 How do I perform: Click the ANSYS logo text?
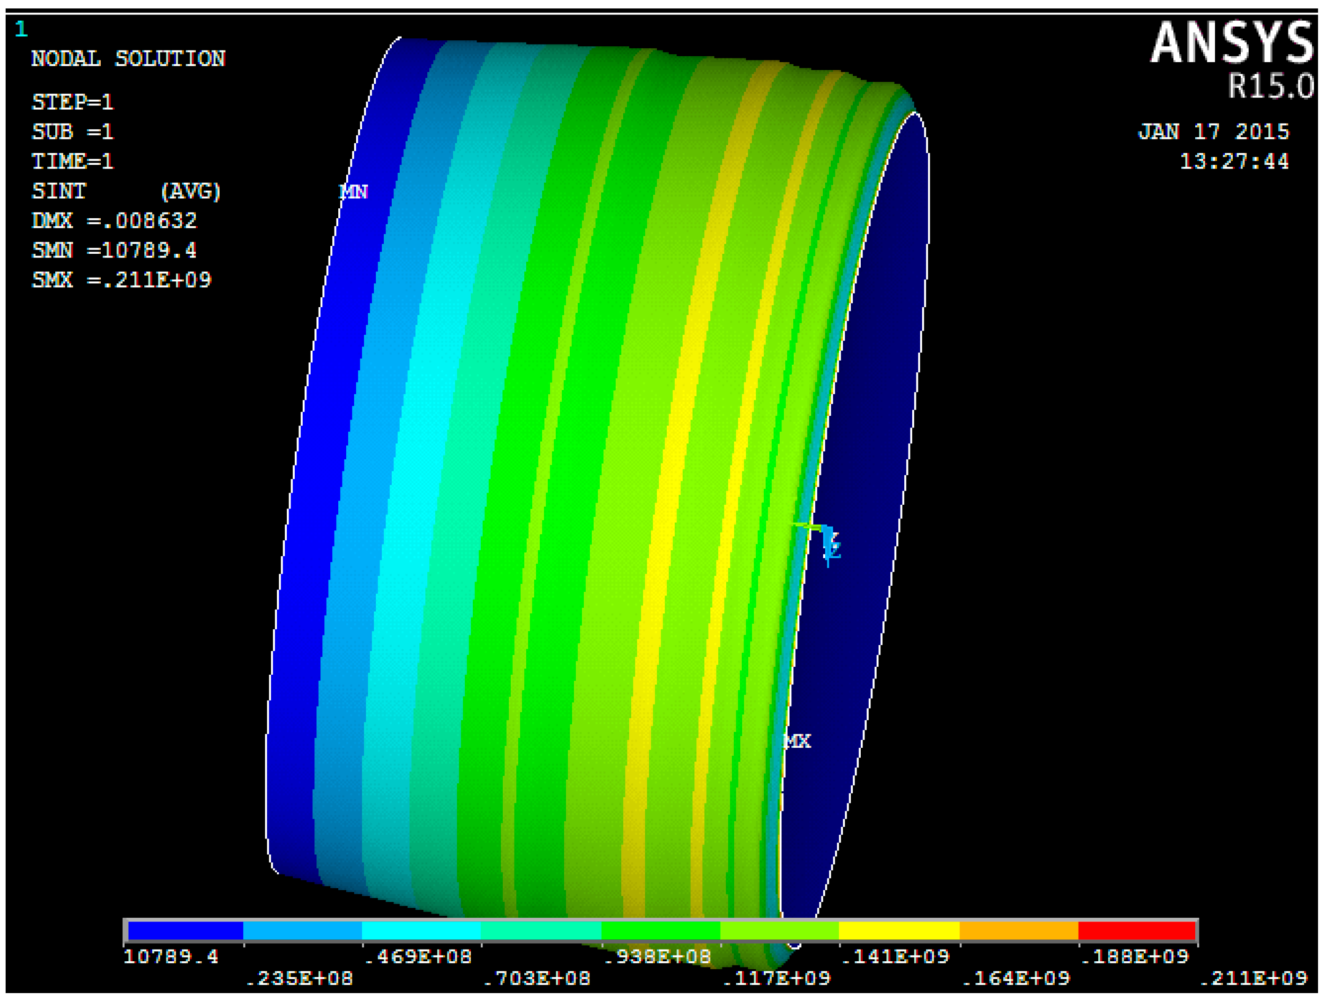coord(1231,43)
